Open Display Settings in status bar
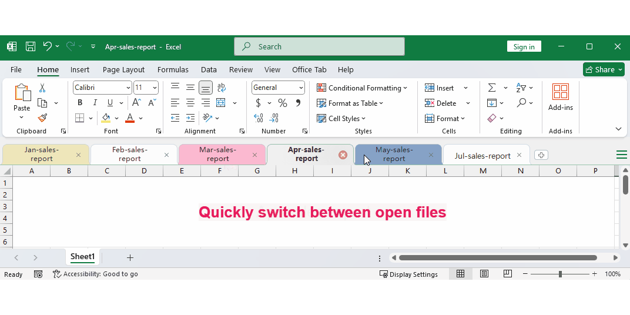This screenshot has height=315, width=630. [x=408, y=274]
